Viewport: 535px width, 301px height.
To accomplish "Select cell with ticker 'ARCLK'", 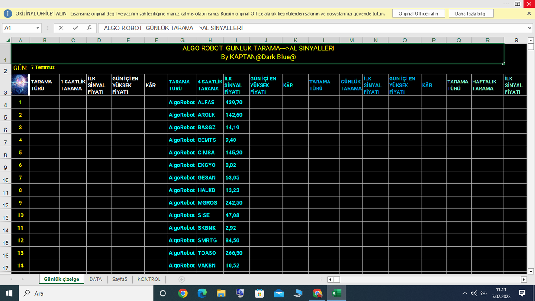I will pos(210,115).
